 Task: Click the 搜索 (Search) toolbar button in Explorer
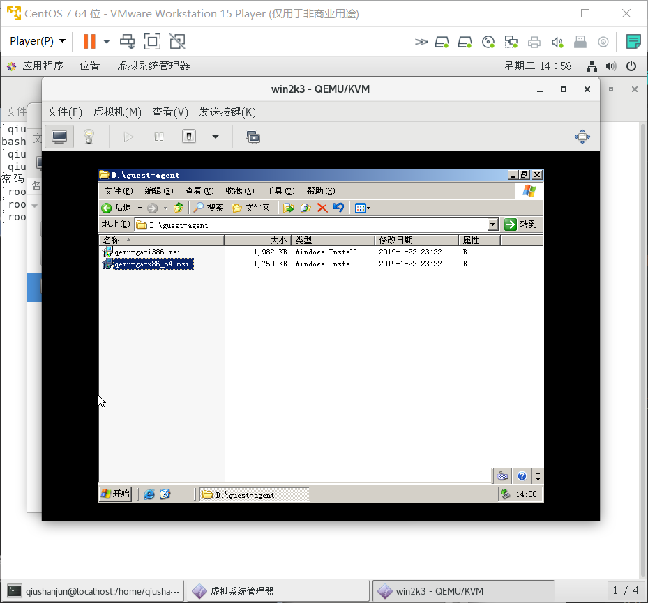(206, 208)
